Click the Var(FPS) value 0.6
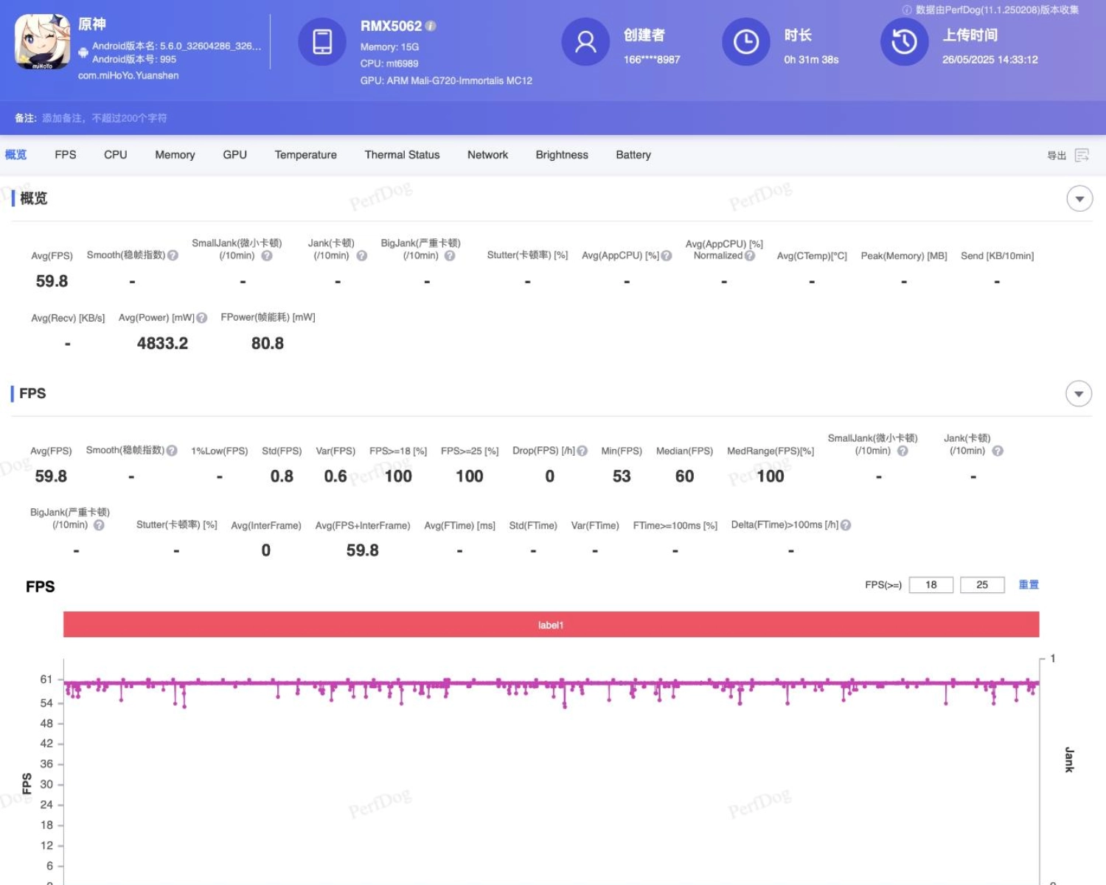The image size is (1106, 885). pyautogui.click(x=335, y=476)
